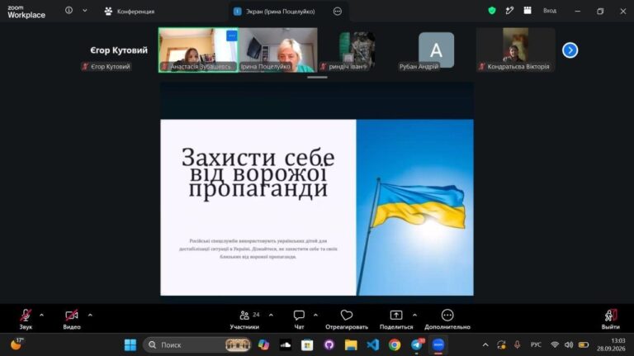Open Copilot icon in taskbar
Image resolution: width=634 pixels, height=356 pixels.
pos(263,345)
